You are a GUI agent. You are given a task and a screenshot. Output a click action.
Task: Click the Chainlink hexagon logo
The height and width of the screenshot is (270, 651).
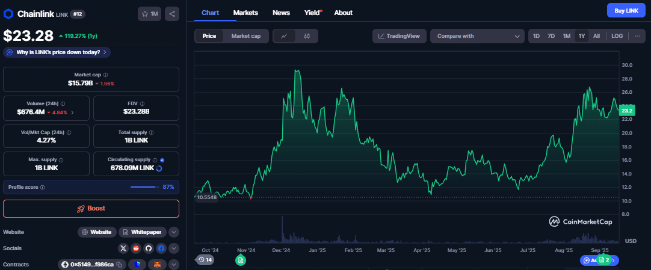[8, 14]
